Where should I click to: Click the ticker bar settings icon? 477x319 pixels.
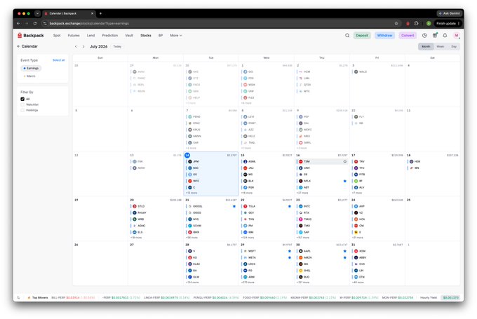click(x=18, y=297)
